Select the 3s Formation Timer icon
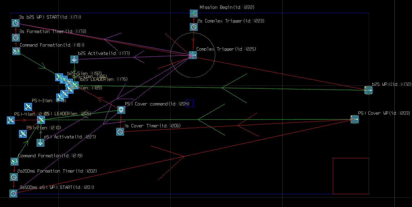This screenshot has width=412, height=207. pos(16,38)
